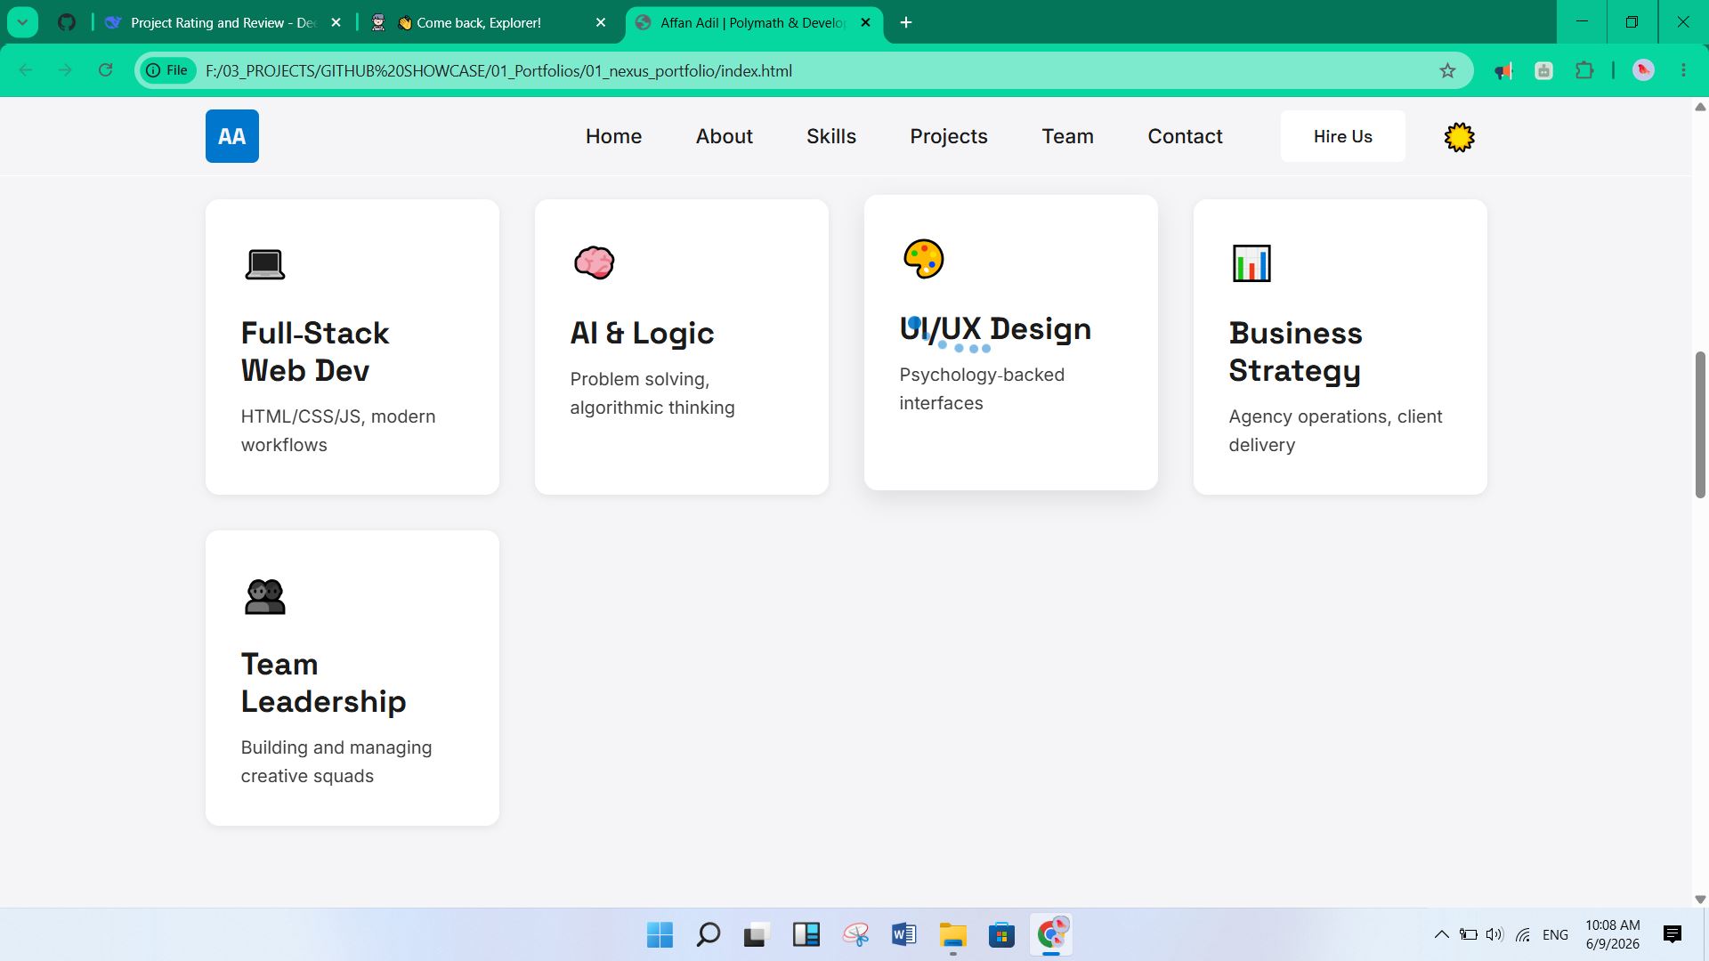Bookmark this page with the star icon
Screen dimensions: 1709x961
1447,71
